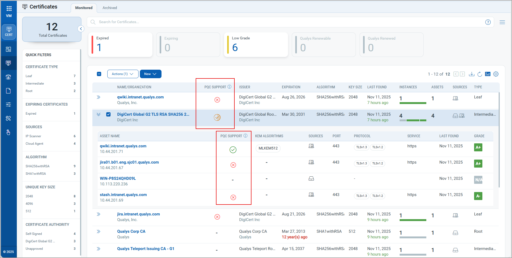The image size is (512, 258).
Task: Collapse the quick filters side panel
Action: tap(81, 29)
